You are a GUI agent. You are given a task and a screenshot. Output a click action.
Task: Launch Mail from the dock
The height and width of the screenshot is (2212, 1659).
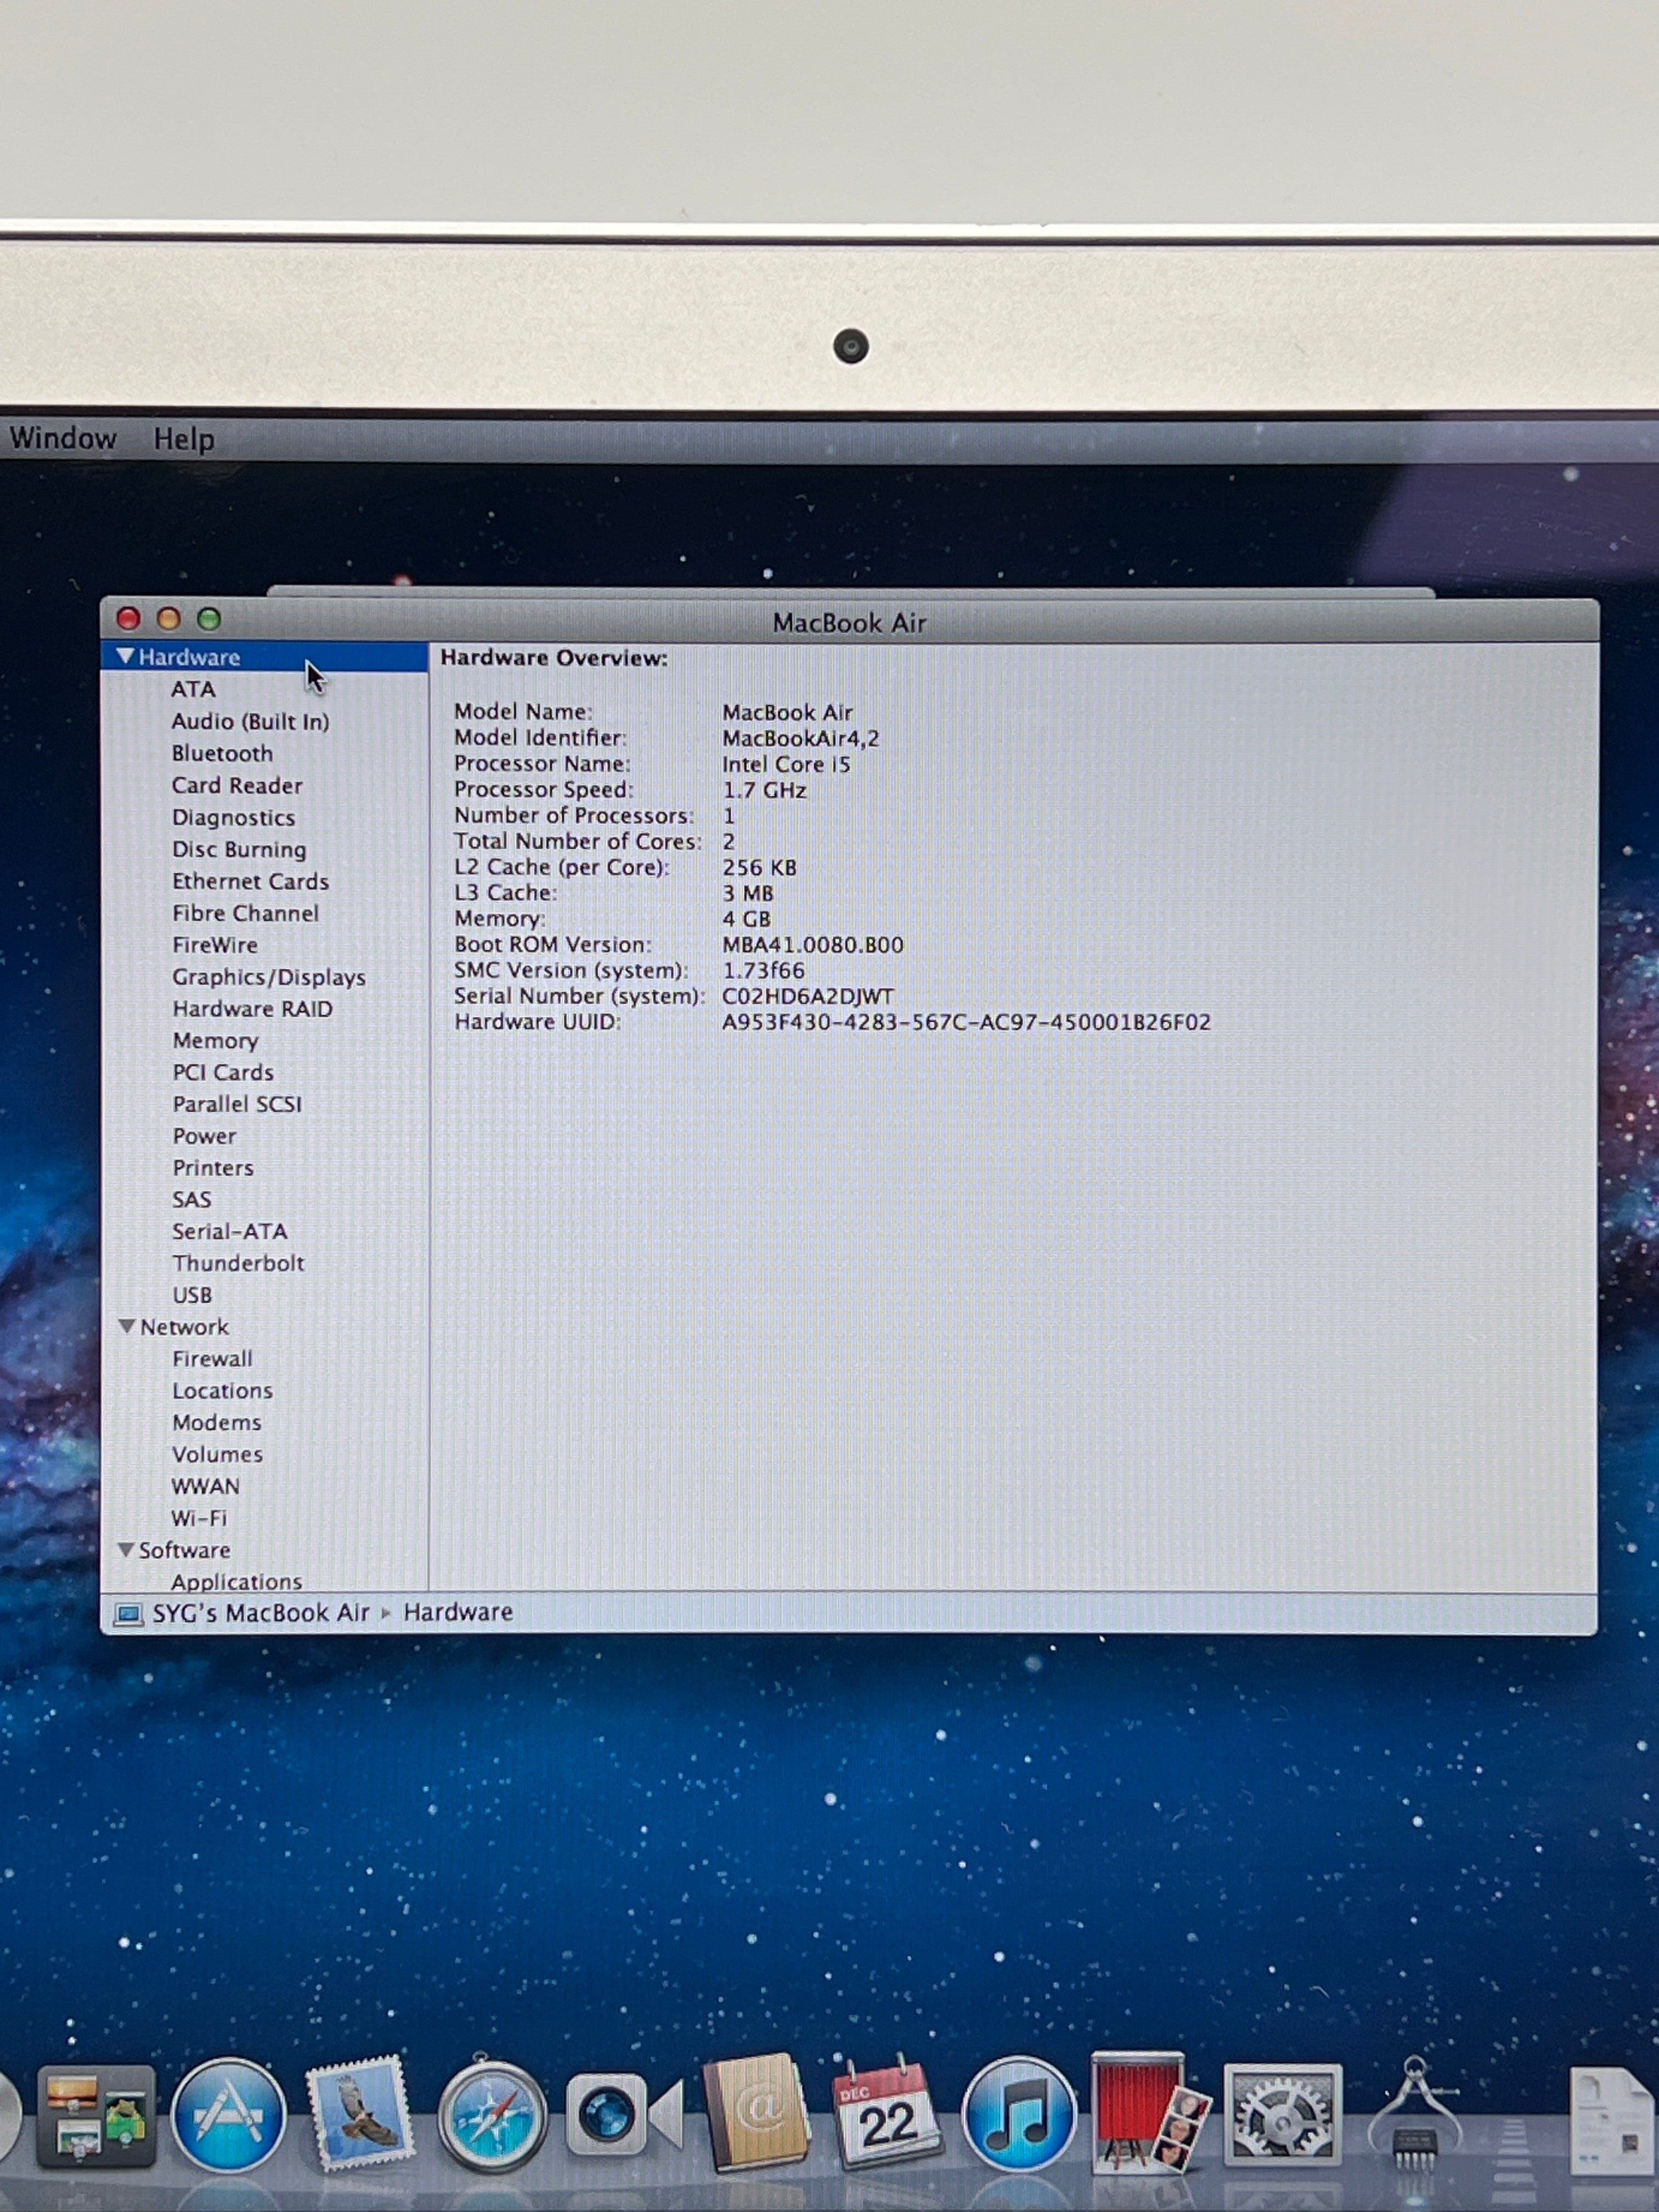point(360,2114)
